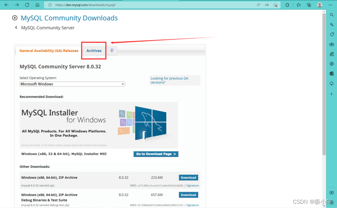Open the sidebar Microsoft 365 icon
The image size is (337, 208).
click(332, 64)
